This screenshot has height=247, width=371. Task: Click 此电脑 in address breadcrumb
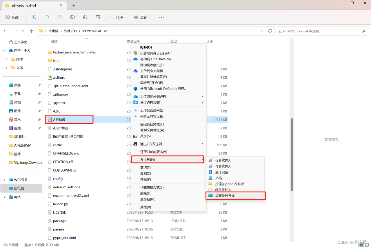pos(54,31)
